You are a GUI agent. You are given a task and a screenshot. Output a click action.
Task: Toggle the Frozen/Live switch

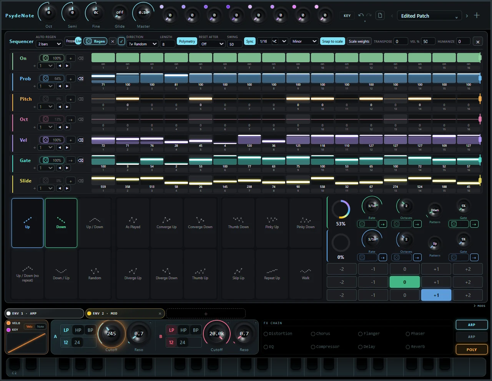74,41
